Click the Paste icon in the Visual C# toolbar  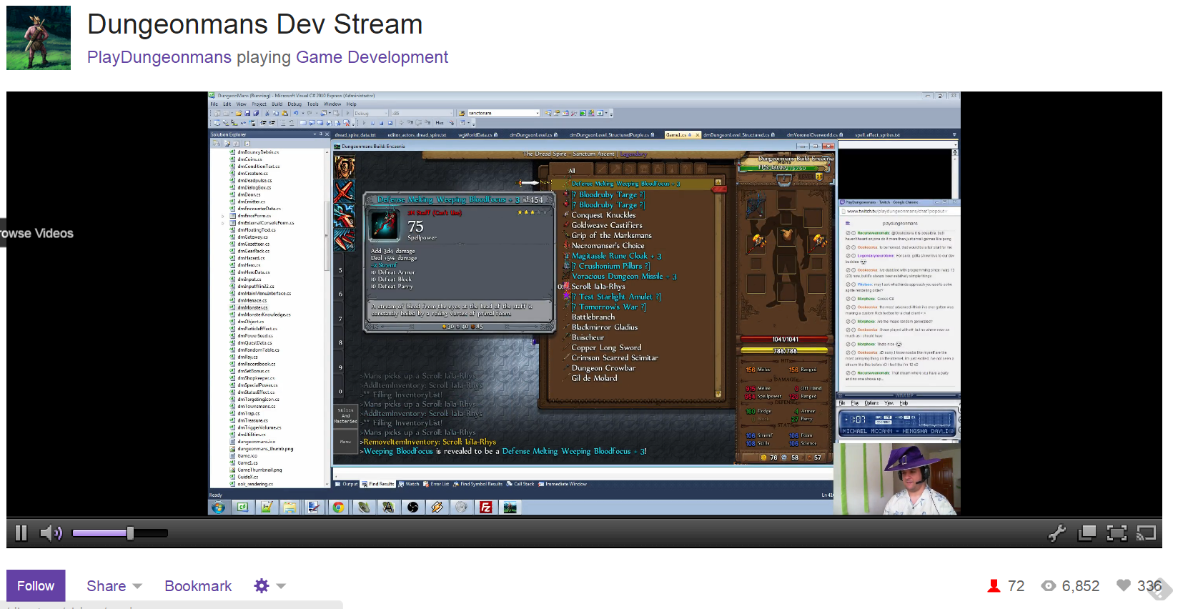284,113
